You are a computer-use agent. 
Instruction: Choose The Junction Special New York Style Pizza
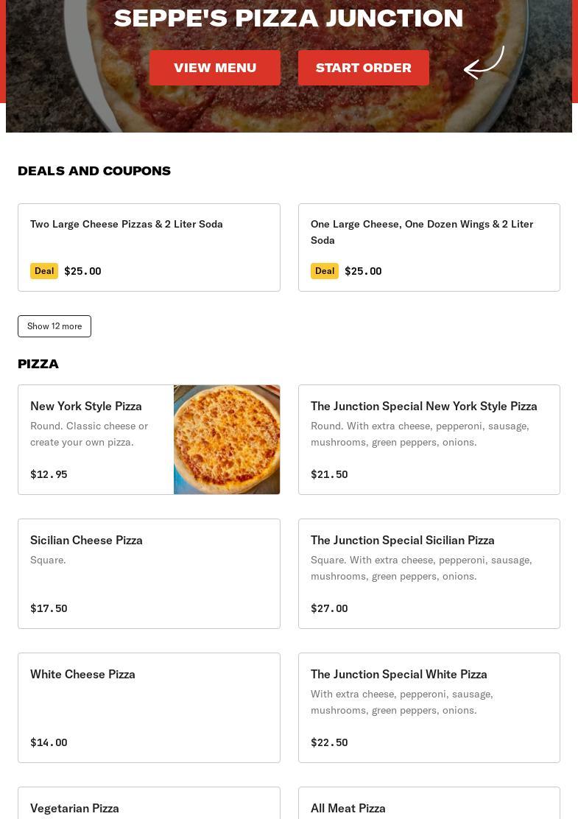(x=423, y=406)
